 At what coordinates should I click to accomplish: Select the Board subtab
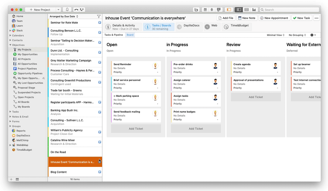[130, 35]
